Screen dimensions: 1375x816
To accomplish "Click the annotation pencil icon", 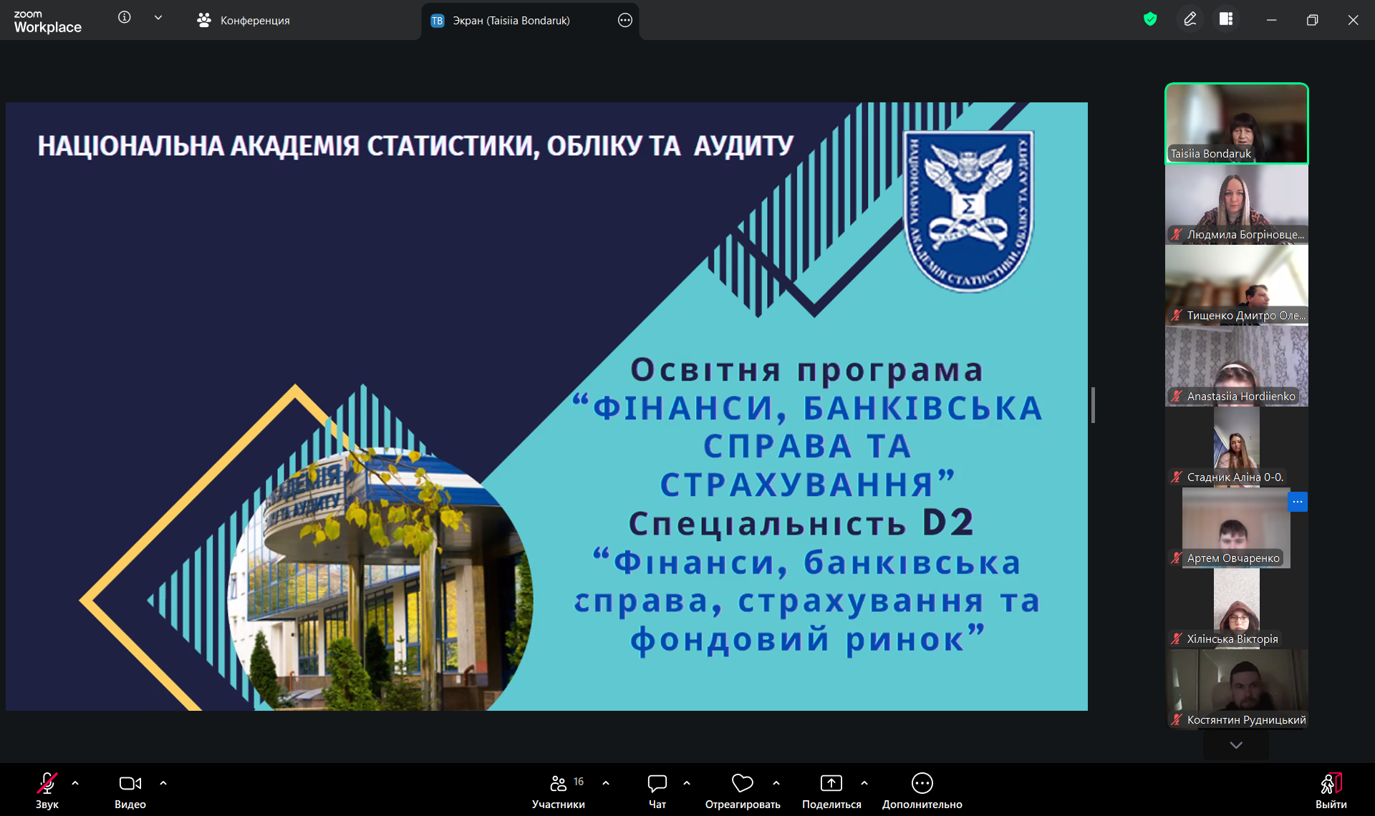I will pyautogui.click(x=1190, y=19).
